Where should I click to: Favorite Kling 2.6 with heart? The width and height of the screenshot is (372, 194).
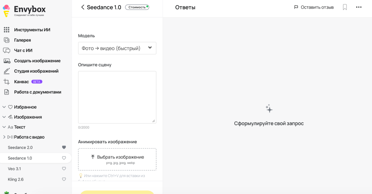[64, 179]
